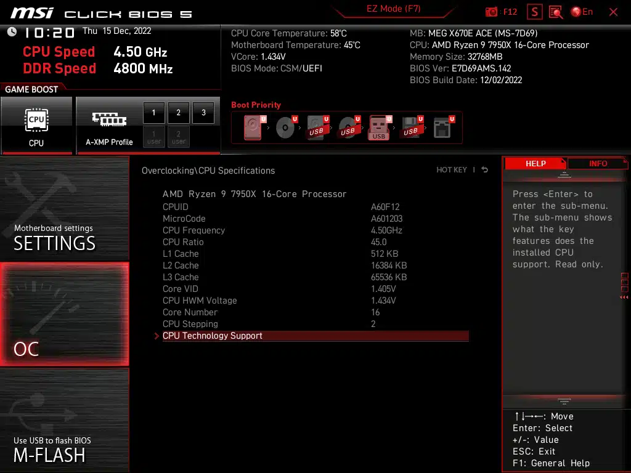Select the highlighted USB key boot device
631x473 pixels.
[x=380, y=127]
